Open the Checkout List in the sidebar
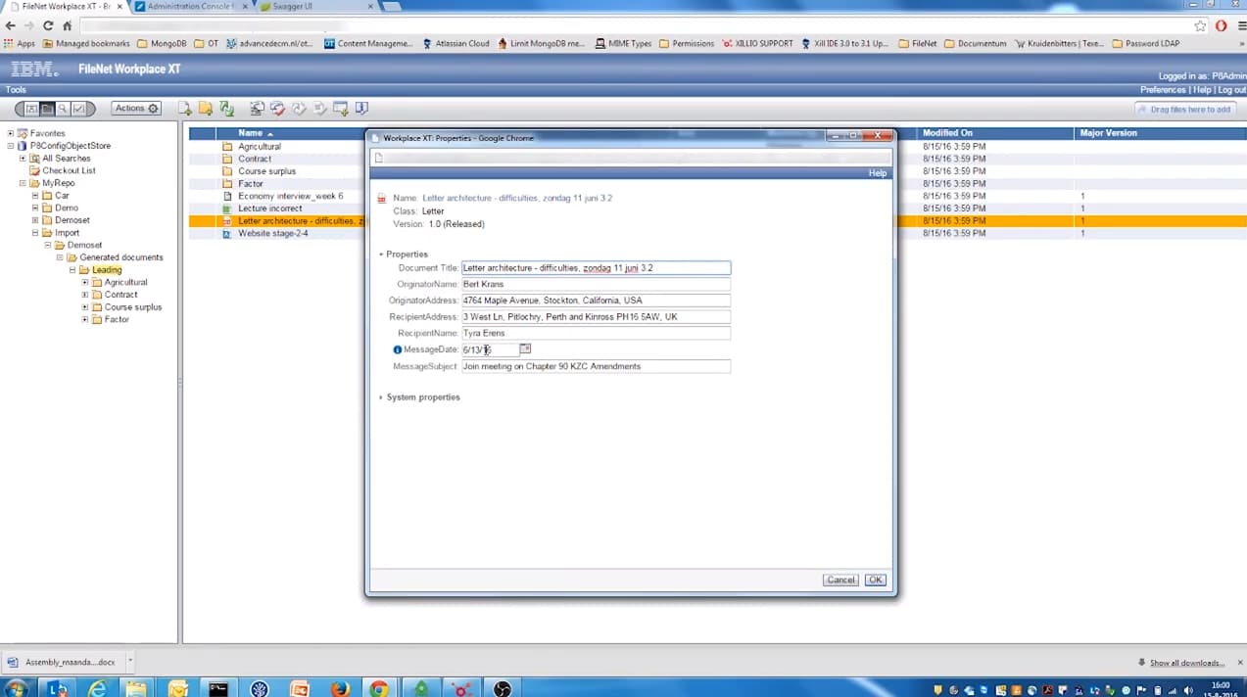 (x=68, y=170)
